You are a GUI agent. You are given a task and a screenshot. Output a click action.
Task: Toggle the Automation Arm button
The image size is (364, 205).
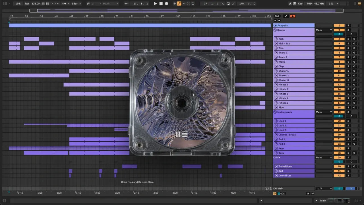pos(179,4)
